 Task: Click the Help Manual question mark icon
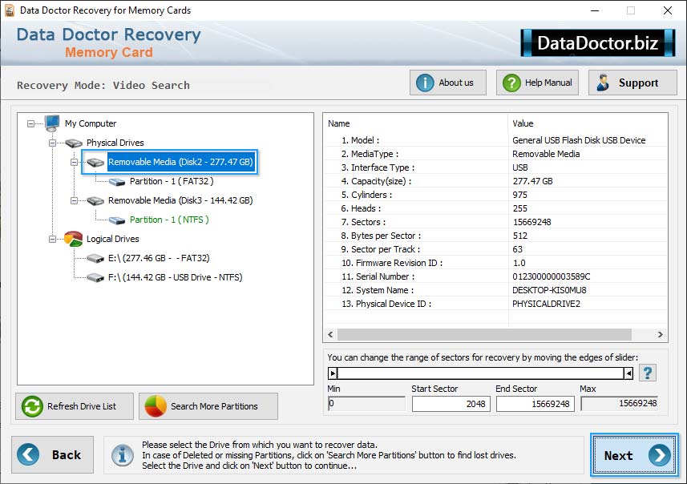point(511,83)
